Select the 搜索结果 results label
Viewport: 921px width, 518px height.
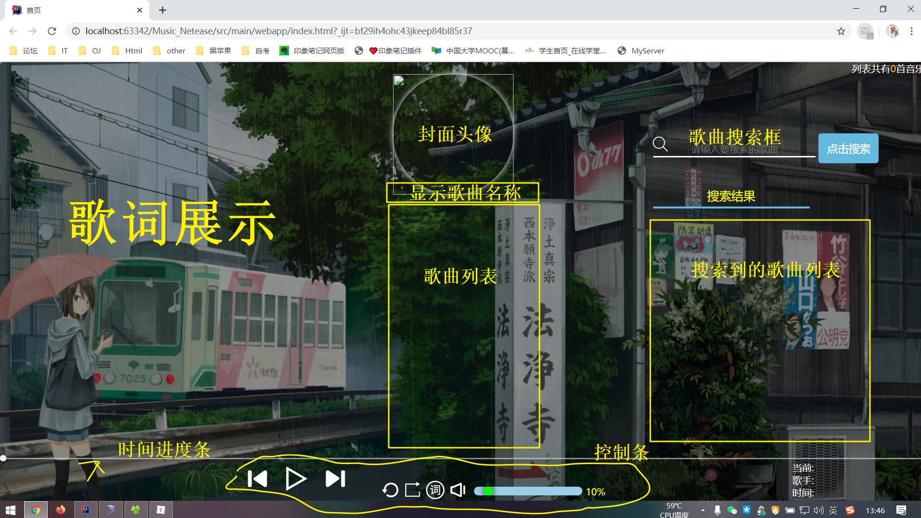point(730,195)
